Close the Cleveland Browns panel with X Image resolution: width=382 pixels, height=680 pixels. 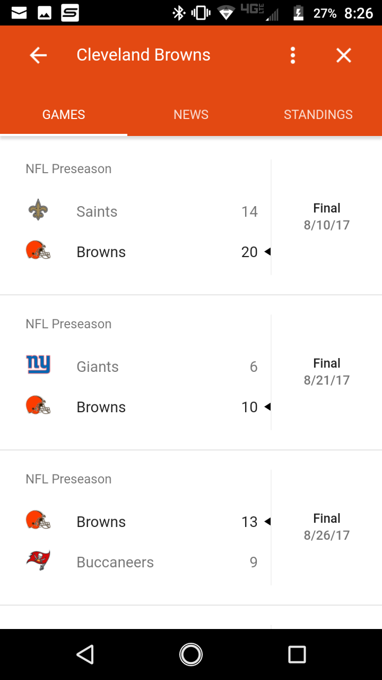coord(344,55)
